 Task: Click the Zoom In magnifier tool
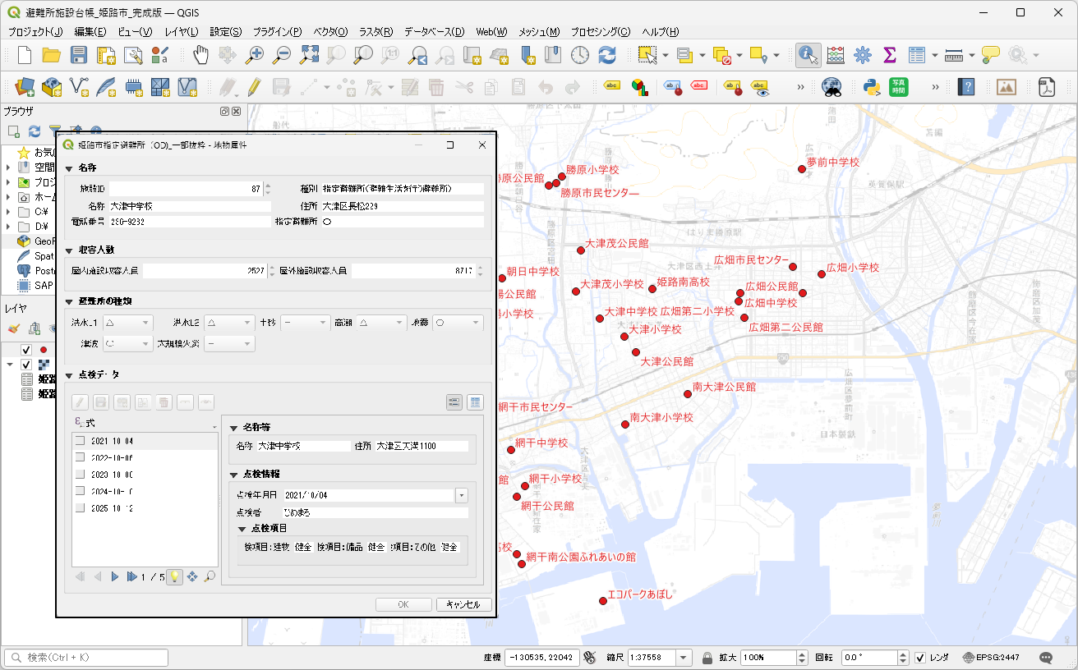[255, 55]
